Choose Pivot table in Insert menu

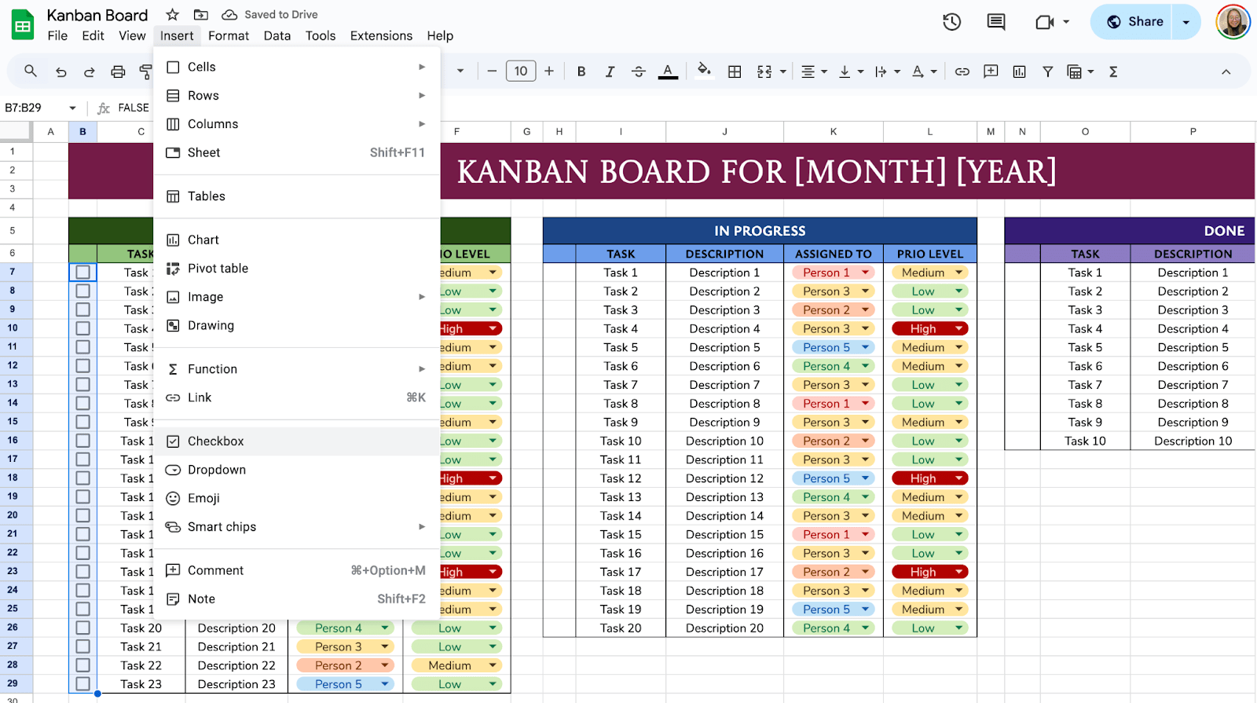(218, 269)
